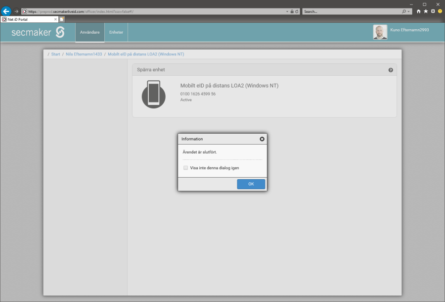Check 'Visa inte denna dialog igen' checkbox
Image resolution: width=445 pixels, height=302 pixels.
click(x=186, y=168)
